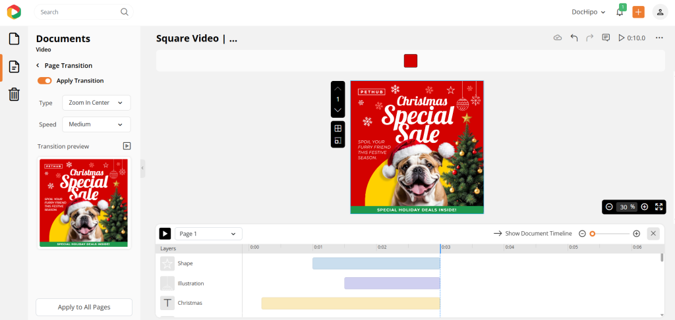Click the search magnifier icon
This screenshot has width=675, height=320.
pyautogui.click(x=125, y=12)
